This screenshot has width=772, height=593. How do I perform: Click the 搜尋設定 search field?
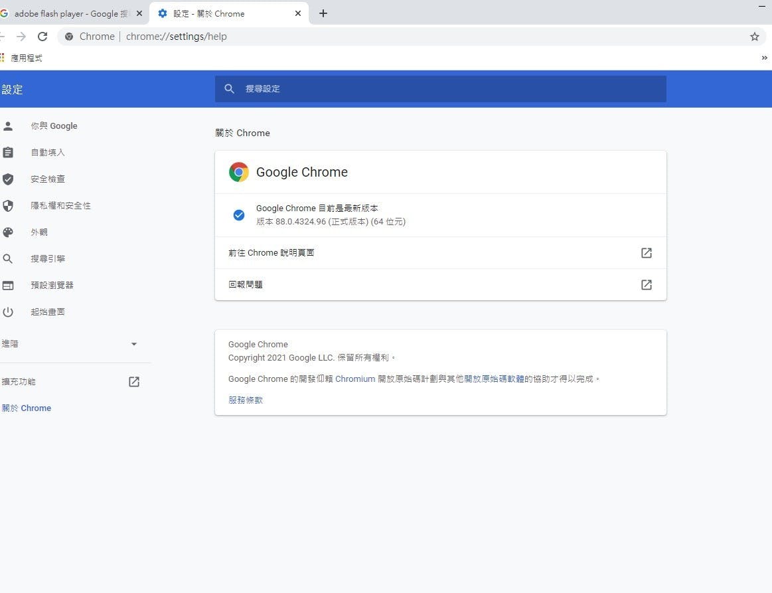pyautogui.click(x=441, y=89)
